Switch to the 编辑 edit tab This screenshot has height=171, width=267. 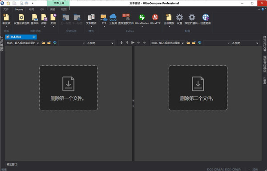[x=53, y=9]
